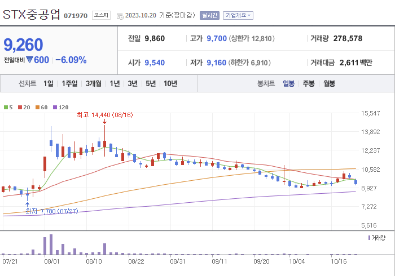The width and height of the screenshot is (395, 276).
Task: Select the 5년 line chart tab
Action: pyautogui.click(x=151, y=83)
